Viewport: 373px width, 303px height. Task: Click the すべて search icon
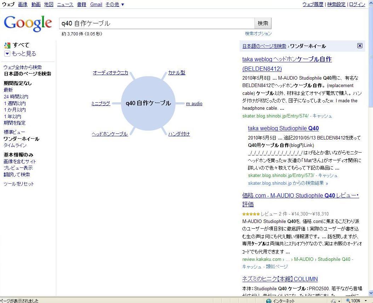pos(7,45)
